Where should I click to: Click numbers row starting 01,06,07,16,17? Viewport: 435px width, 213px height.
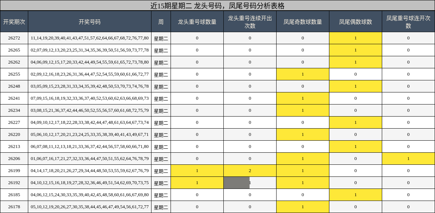[x=89, y=159]
